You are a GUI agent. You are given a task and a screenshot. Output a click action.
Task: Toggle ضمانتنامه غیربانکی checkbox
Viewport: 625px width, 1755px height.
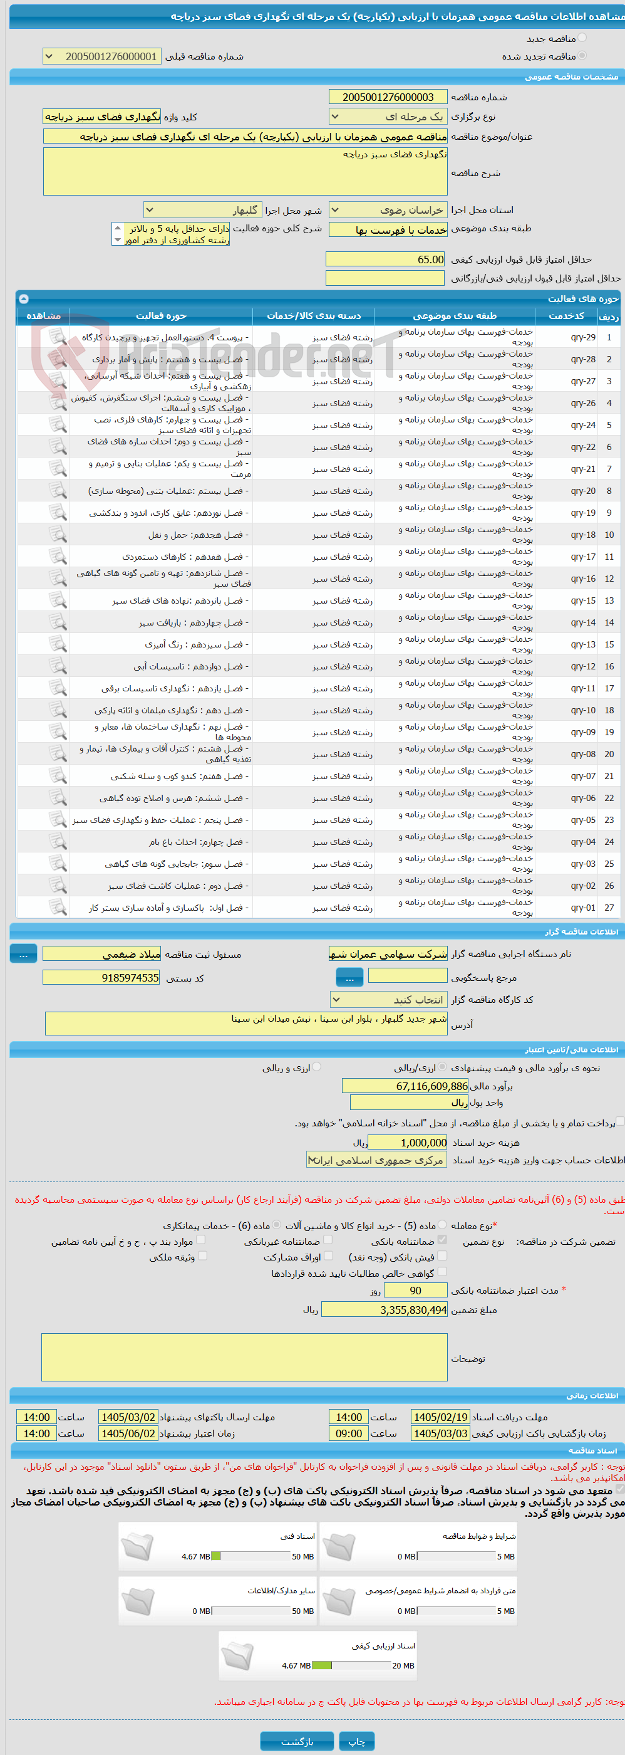pos(328,1240)
